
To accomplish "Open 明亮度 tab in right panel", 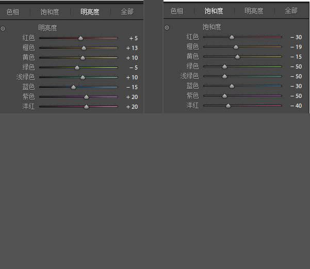I will pos(254,11).
